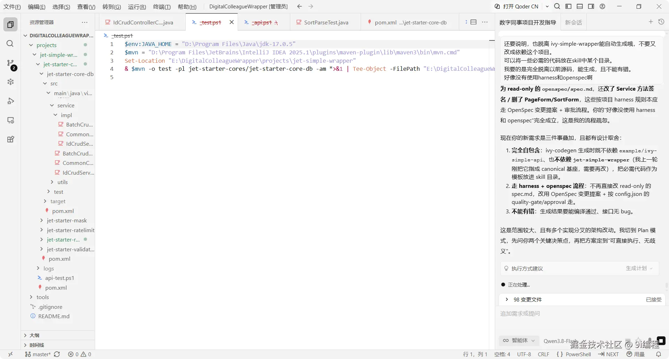Image resolution: width=669 pixels, height=359 pixels.
Task: Open Explorer panel more actions ellipsis
Action: tap(85, 22)
